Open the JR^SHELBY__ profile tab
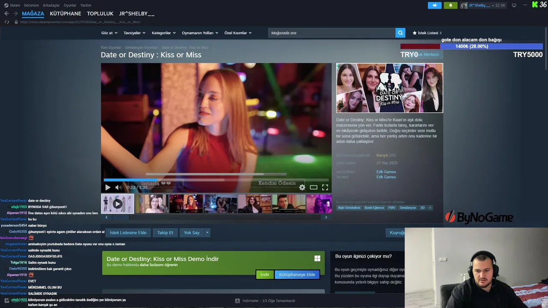 [x=137, y=14]
